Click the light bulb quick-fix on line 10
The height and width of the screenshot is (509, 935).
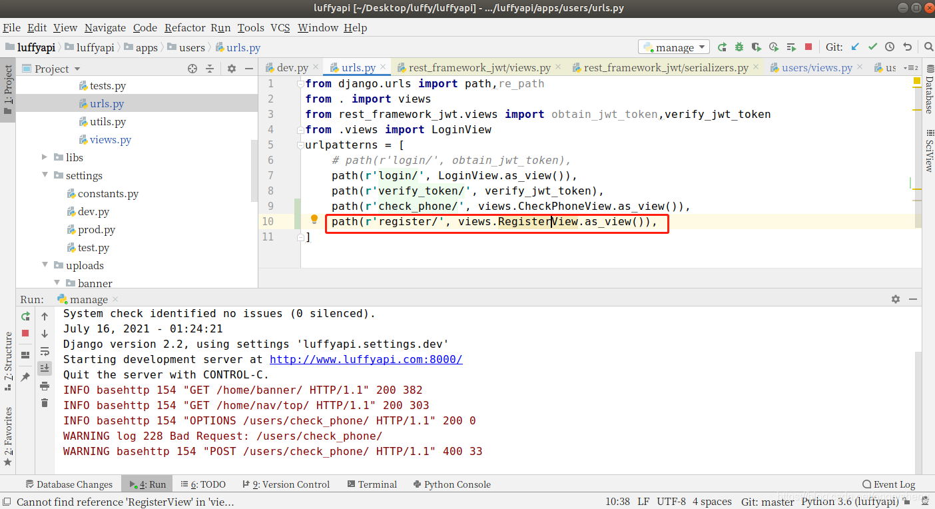point(315,220)
